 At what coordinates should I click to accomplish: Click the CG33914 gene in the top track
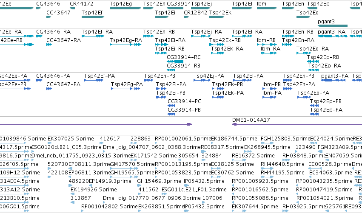[175, 8]
